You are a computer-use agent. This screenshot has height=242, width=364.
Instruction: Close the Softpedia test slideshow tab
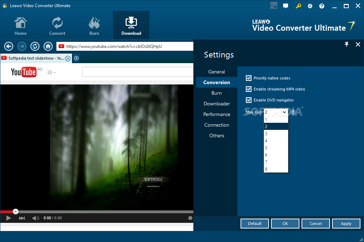tap(68, 58)
